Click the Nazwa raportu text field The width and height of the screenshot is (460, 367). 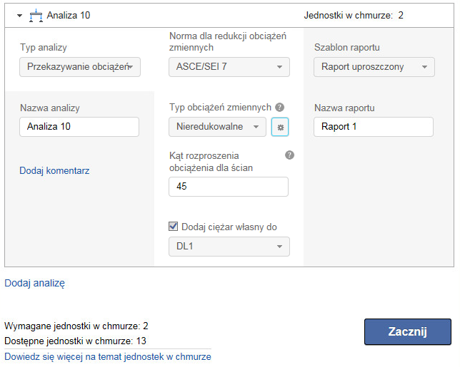[x=374, y=127]
